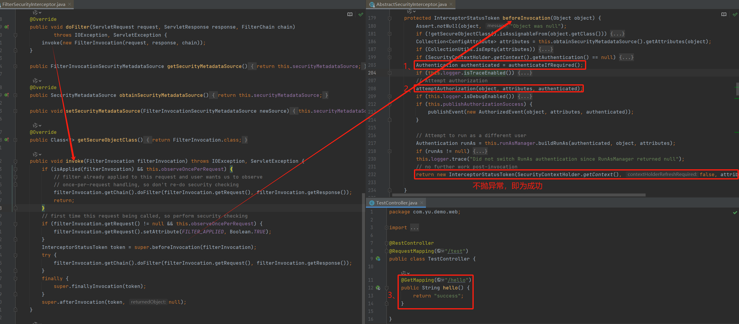
Task: Click the class icon on TestController.java tab
Action: [372, 203]
